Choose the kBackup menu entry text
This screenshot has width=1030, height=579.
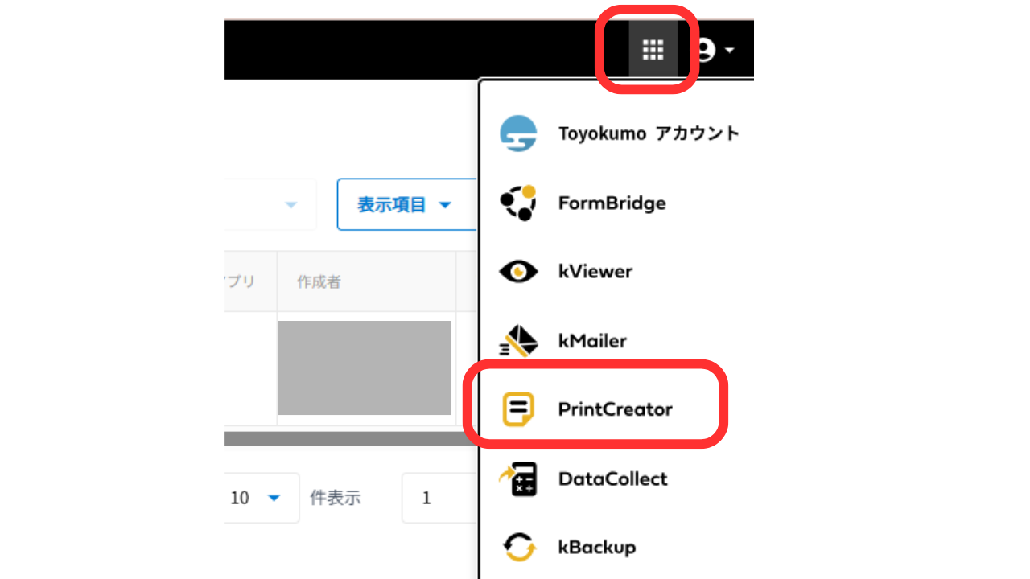click(595, 547)
